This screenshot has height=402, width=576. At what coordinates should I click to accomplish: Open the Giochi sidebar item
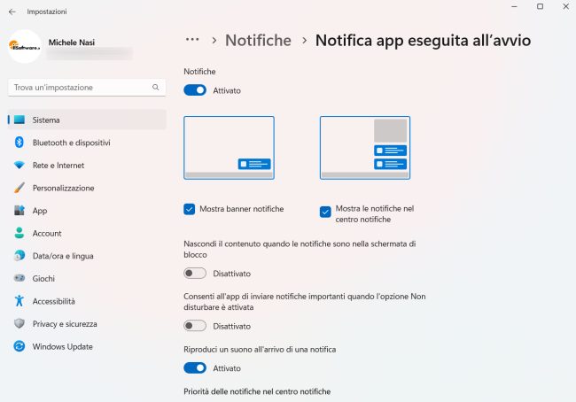[44, 278]
